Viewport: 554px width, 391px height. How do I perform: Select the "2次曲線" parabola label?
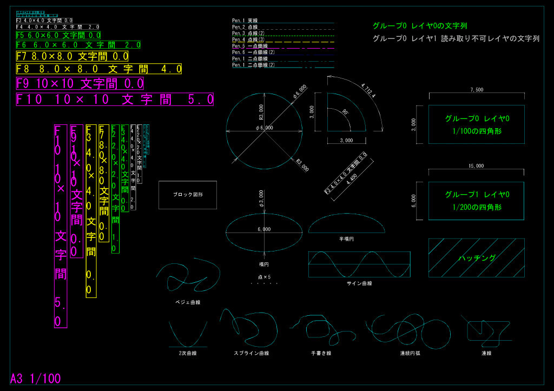(x=187, y=353)
